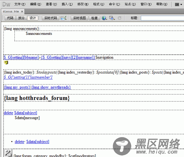
Task: Open the 查看(V) menu
Action: click(x=51, y=4)
